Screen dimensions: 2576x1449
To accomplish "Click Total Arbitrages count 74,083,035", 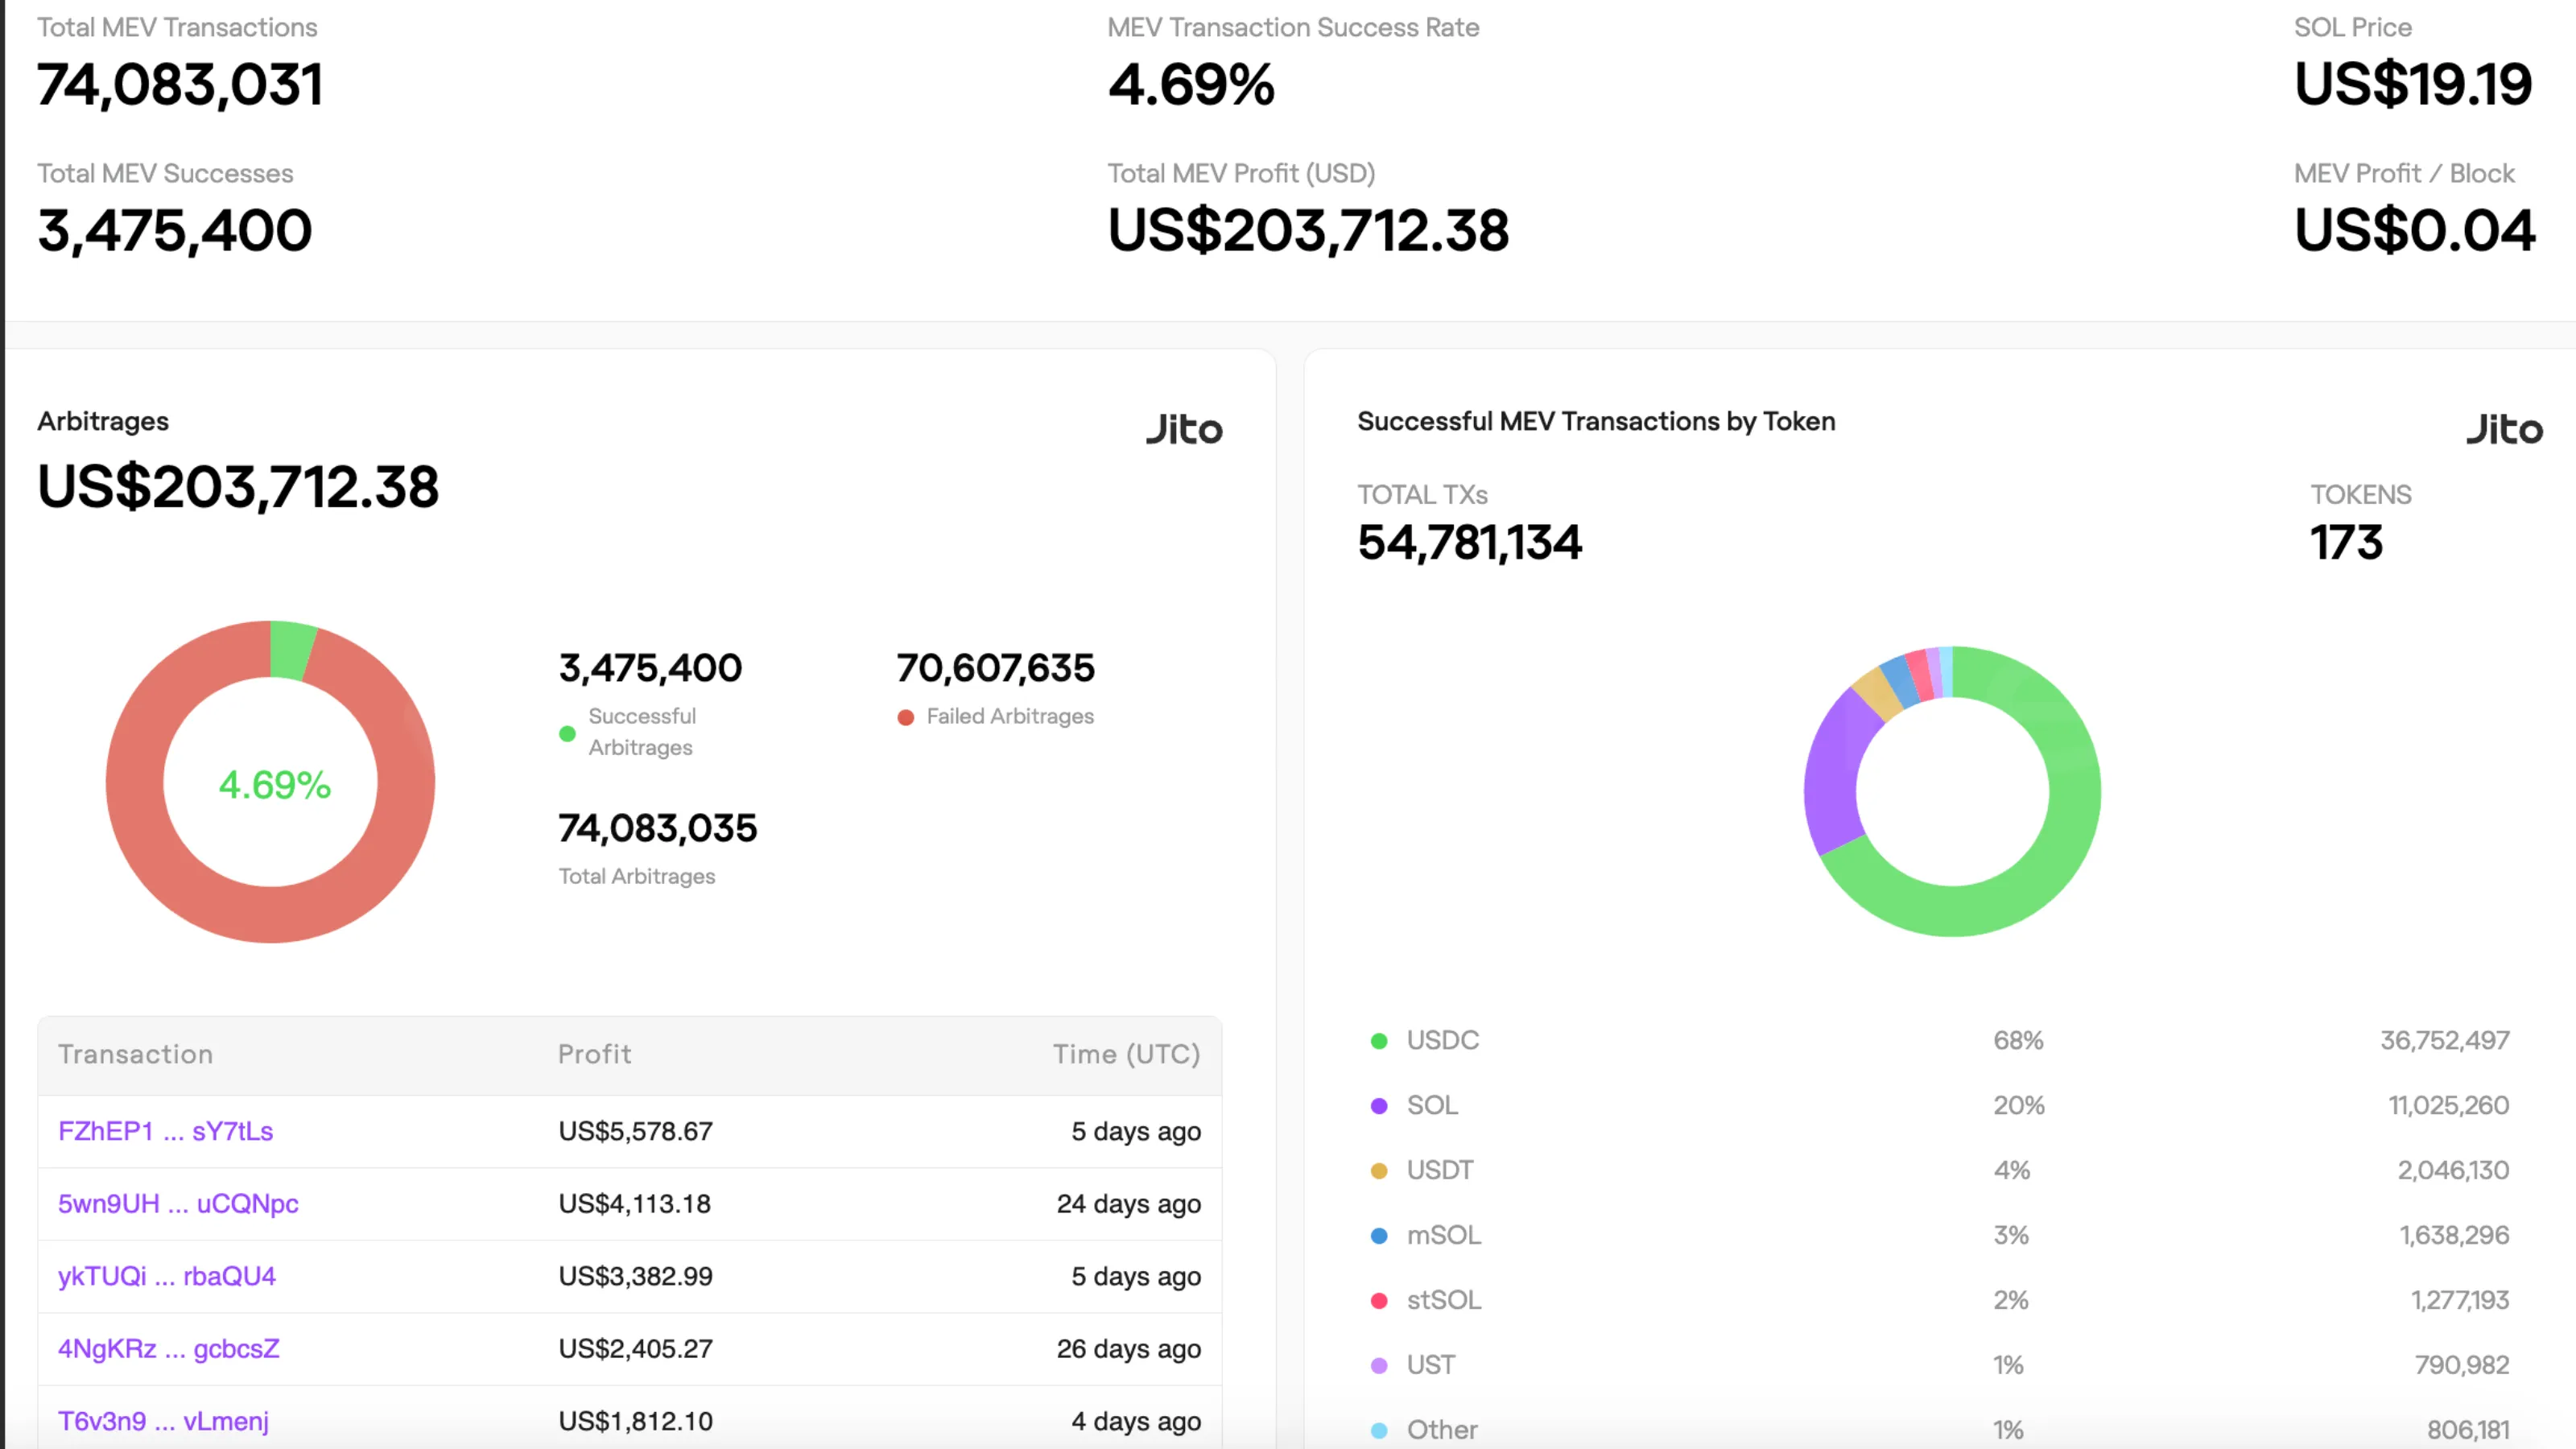I will (x=658, y=828).
